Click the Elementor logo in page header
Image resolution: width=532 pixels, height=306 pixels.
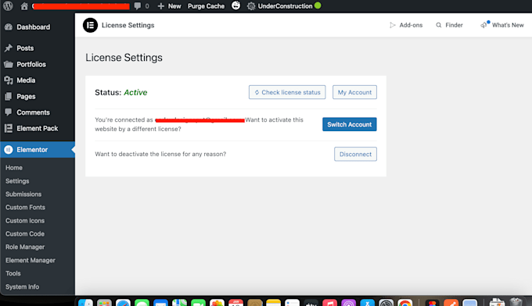click(90, 25)
